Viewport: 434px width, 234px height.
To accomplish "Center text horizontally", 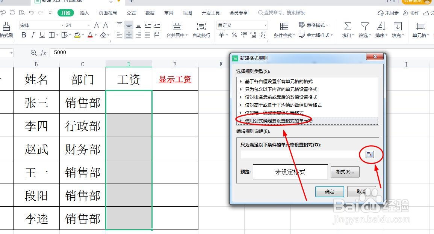I will pyautogui.click(x=129, y=35).
